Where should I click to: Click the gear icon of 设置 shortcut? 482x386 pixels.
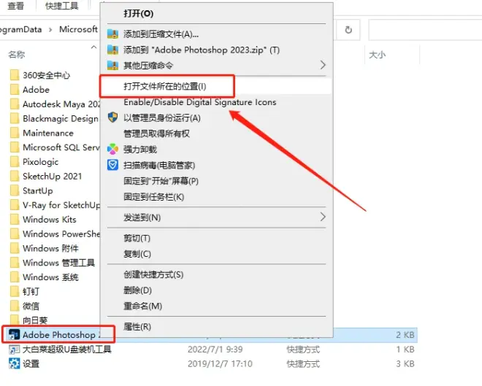point(14,364)
